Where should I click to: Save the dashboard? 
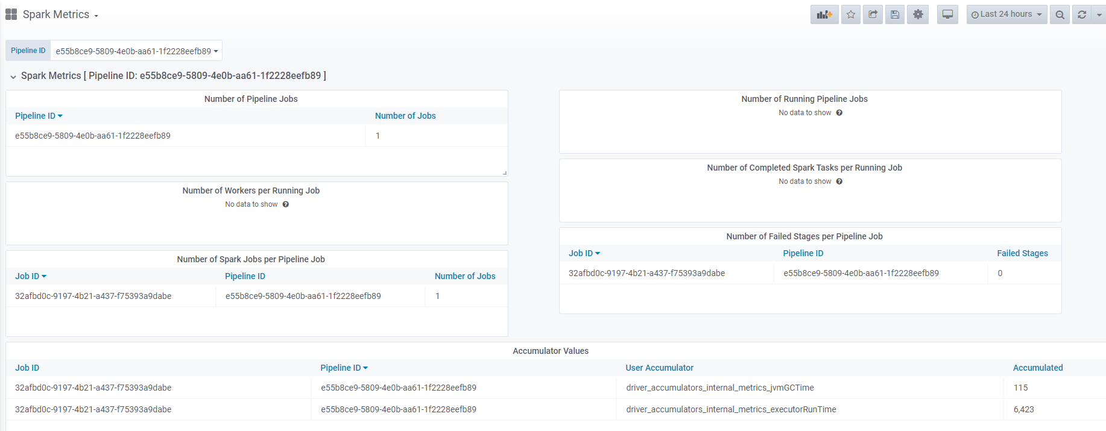click(895, 14)
